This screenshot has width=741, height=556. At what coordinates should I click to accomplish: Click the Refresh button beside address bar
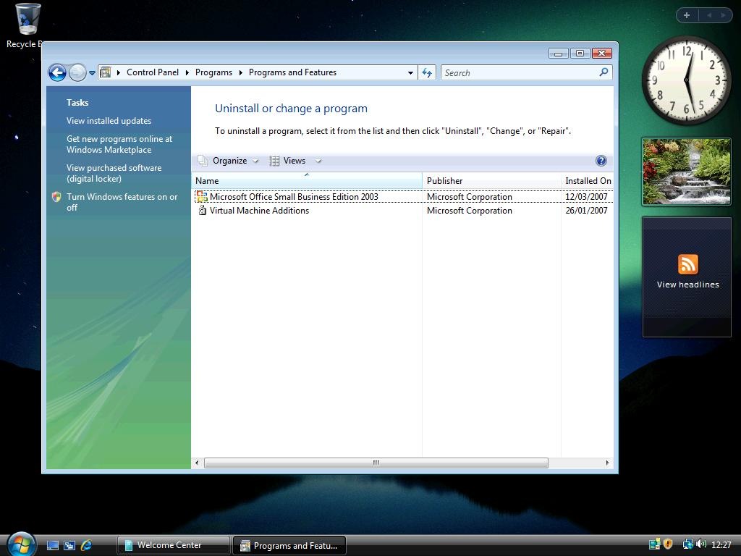click(427, 73)
